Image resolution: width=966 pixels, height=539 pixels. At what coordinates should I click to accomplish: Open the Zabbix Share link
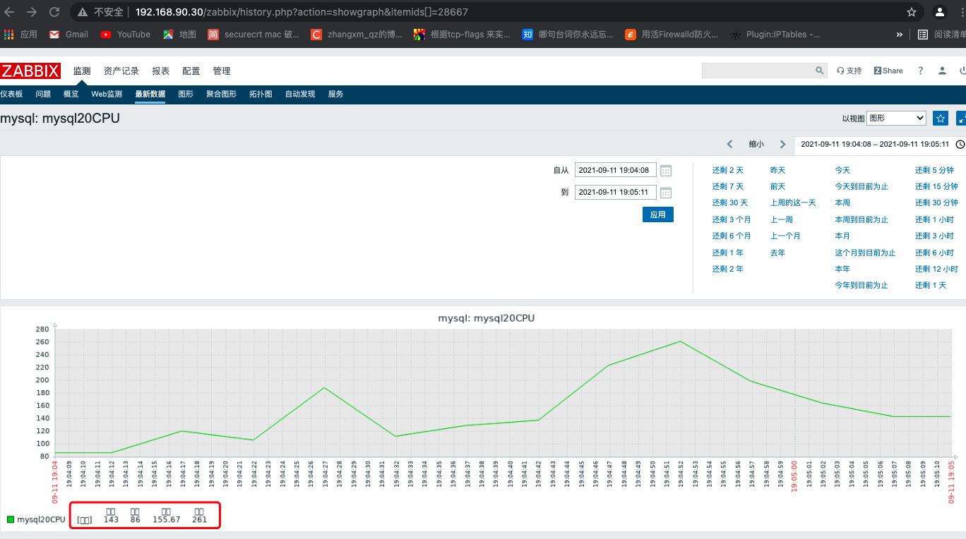click(x=888, y=71)
